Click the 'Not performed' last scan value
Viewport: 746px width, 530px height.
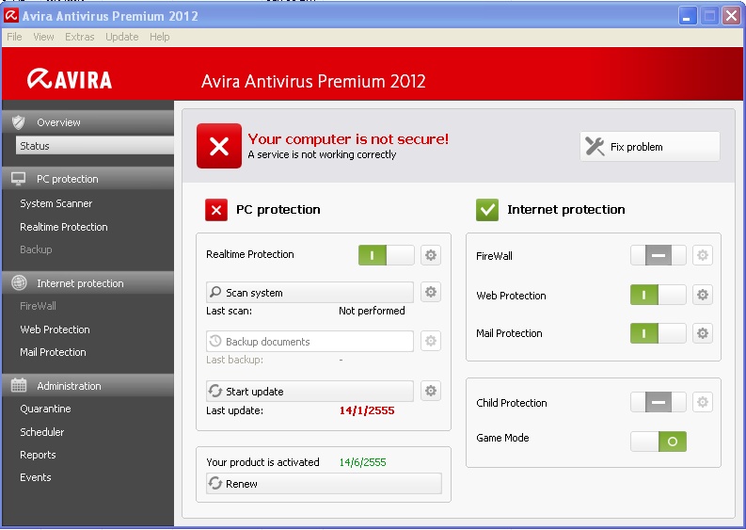pos(372,311)
